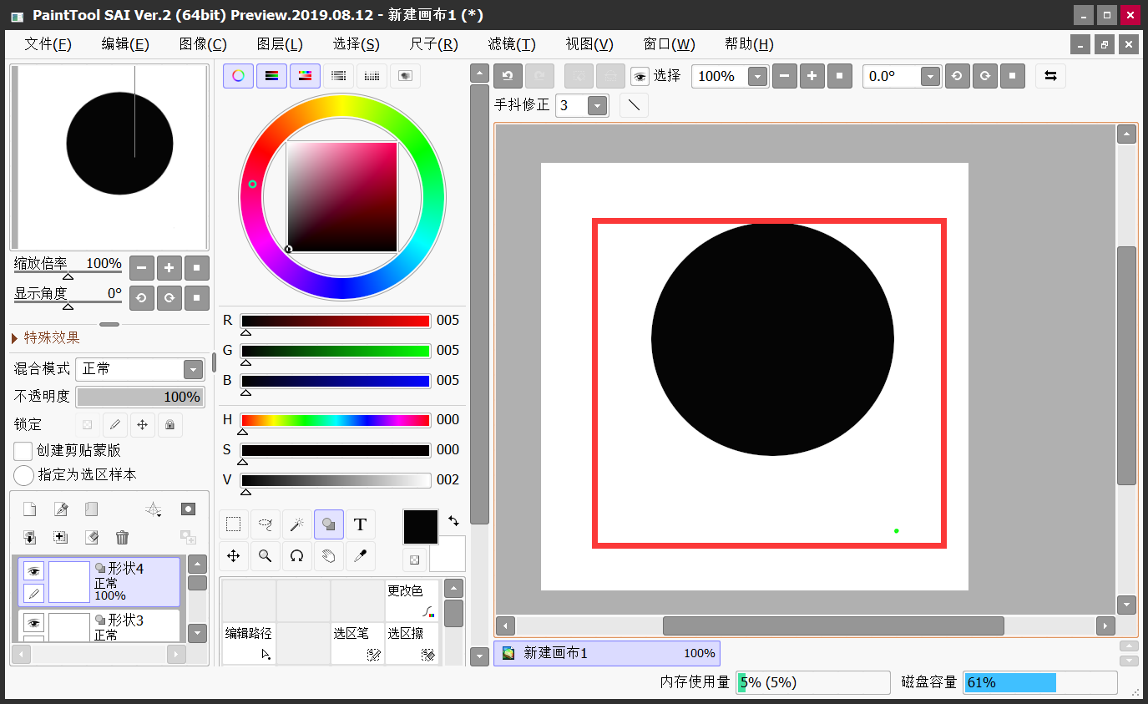Select the zoom magnifier tool
1148x704 pixels.
tap(266, 556)
